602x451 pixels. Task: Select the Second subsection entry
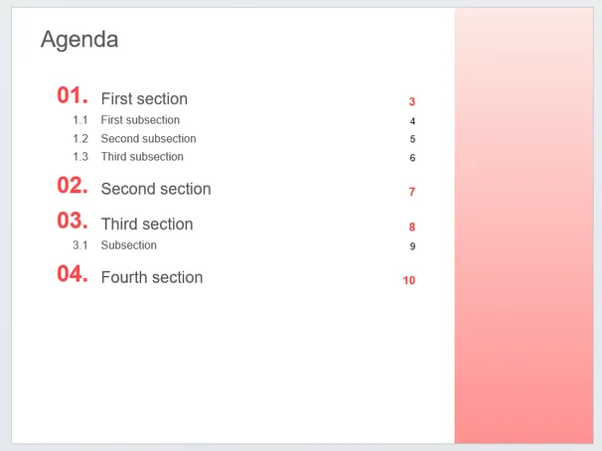[x=149, y=138]
